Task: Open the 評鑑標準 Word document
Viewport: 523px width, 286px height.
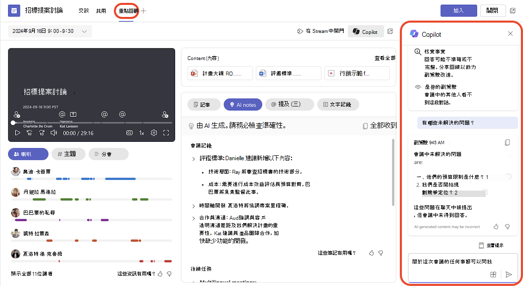Action: pyautogui.click(x=289, y=74)
